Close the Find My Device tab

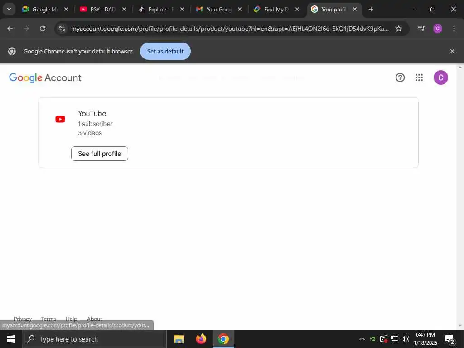point(297,9)
